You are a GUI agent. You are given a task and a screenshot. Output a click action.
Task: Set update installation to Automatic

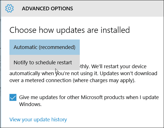pyautogui.click(x=44, y=47)
